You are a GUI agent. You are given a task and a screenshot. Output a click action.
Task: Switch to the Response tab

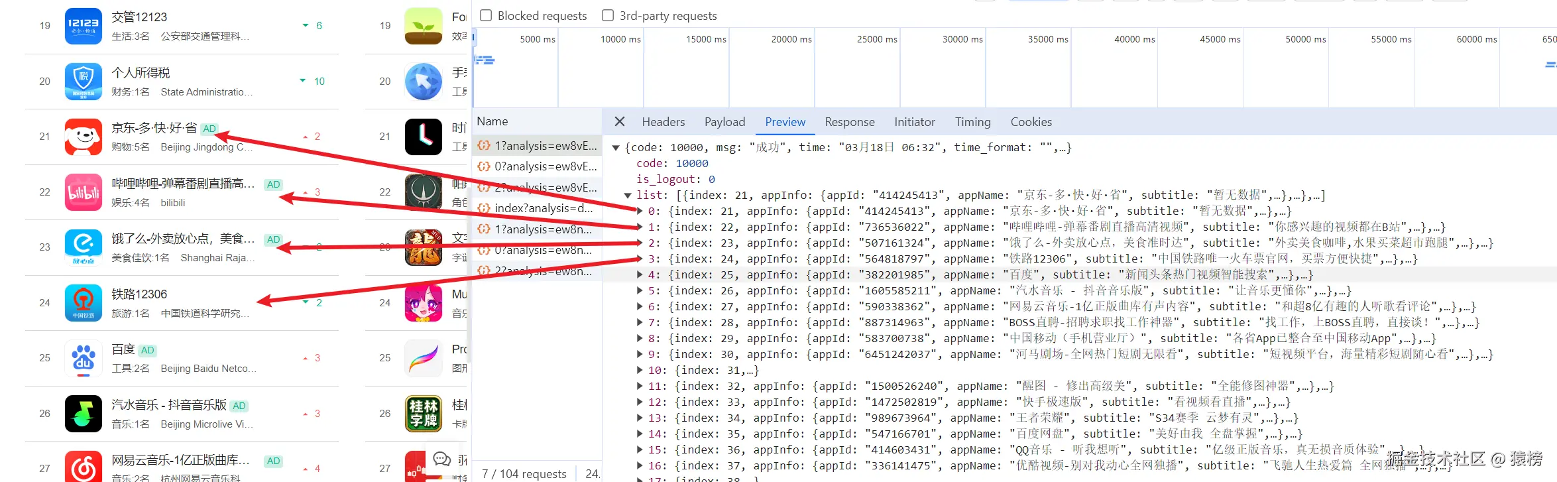(850, 122)
